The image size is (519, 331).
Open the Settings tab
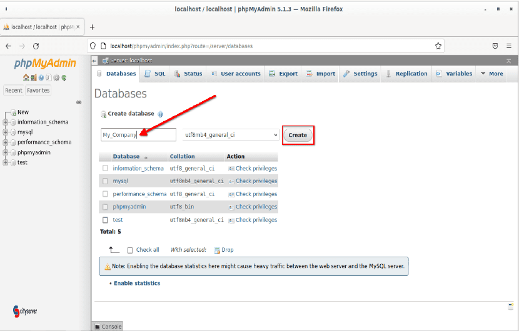[x=360, y=74]
